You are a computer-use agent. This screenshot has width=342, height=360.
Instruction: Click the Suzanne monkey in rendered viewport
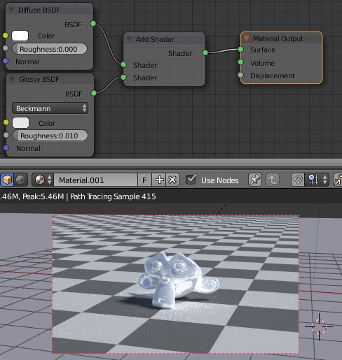coord(179,280)
